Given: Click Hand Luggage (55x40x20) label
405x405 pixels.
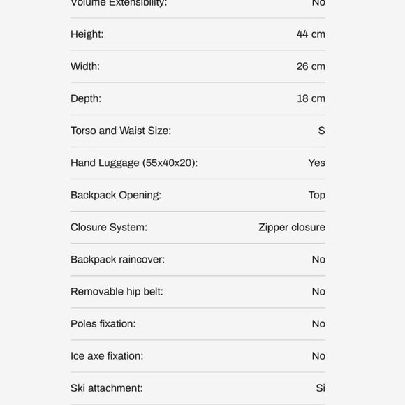Looking at the screenshot, I should pos(134,163).
